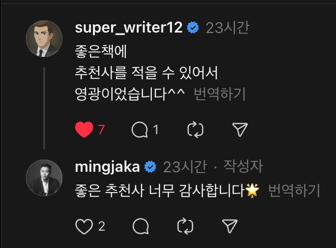The image size is (336, 248).
Task: Translate mingjaka's reply with 번역하기
Action: pyautogui.click(x=294, y=191)
